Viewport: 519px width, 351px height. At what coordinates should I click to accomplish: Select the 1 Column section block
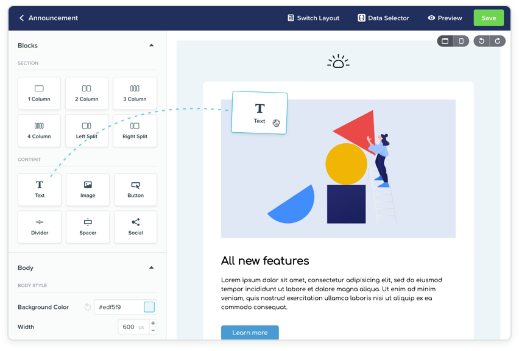39,93
